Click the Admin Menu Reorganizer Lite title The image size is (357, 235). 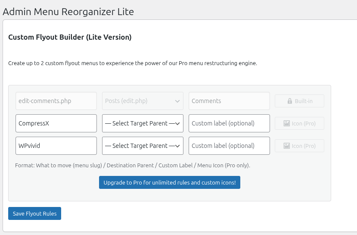point(68,12)
